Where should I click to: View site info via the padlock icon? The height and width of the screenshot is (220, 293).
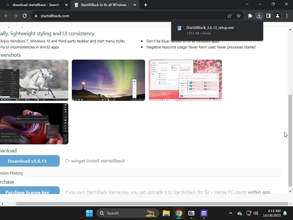pyautogui.click(x=36, y=16)
